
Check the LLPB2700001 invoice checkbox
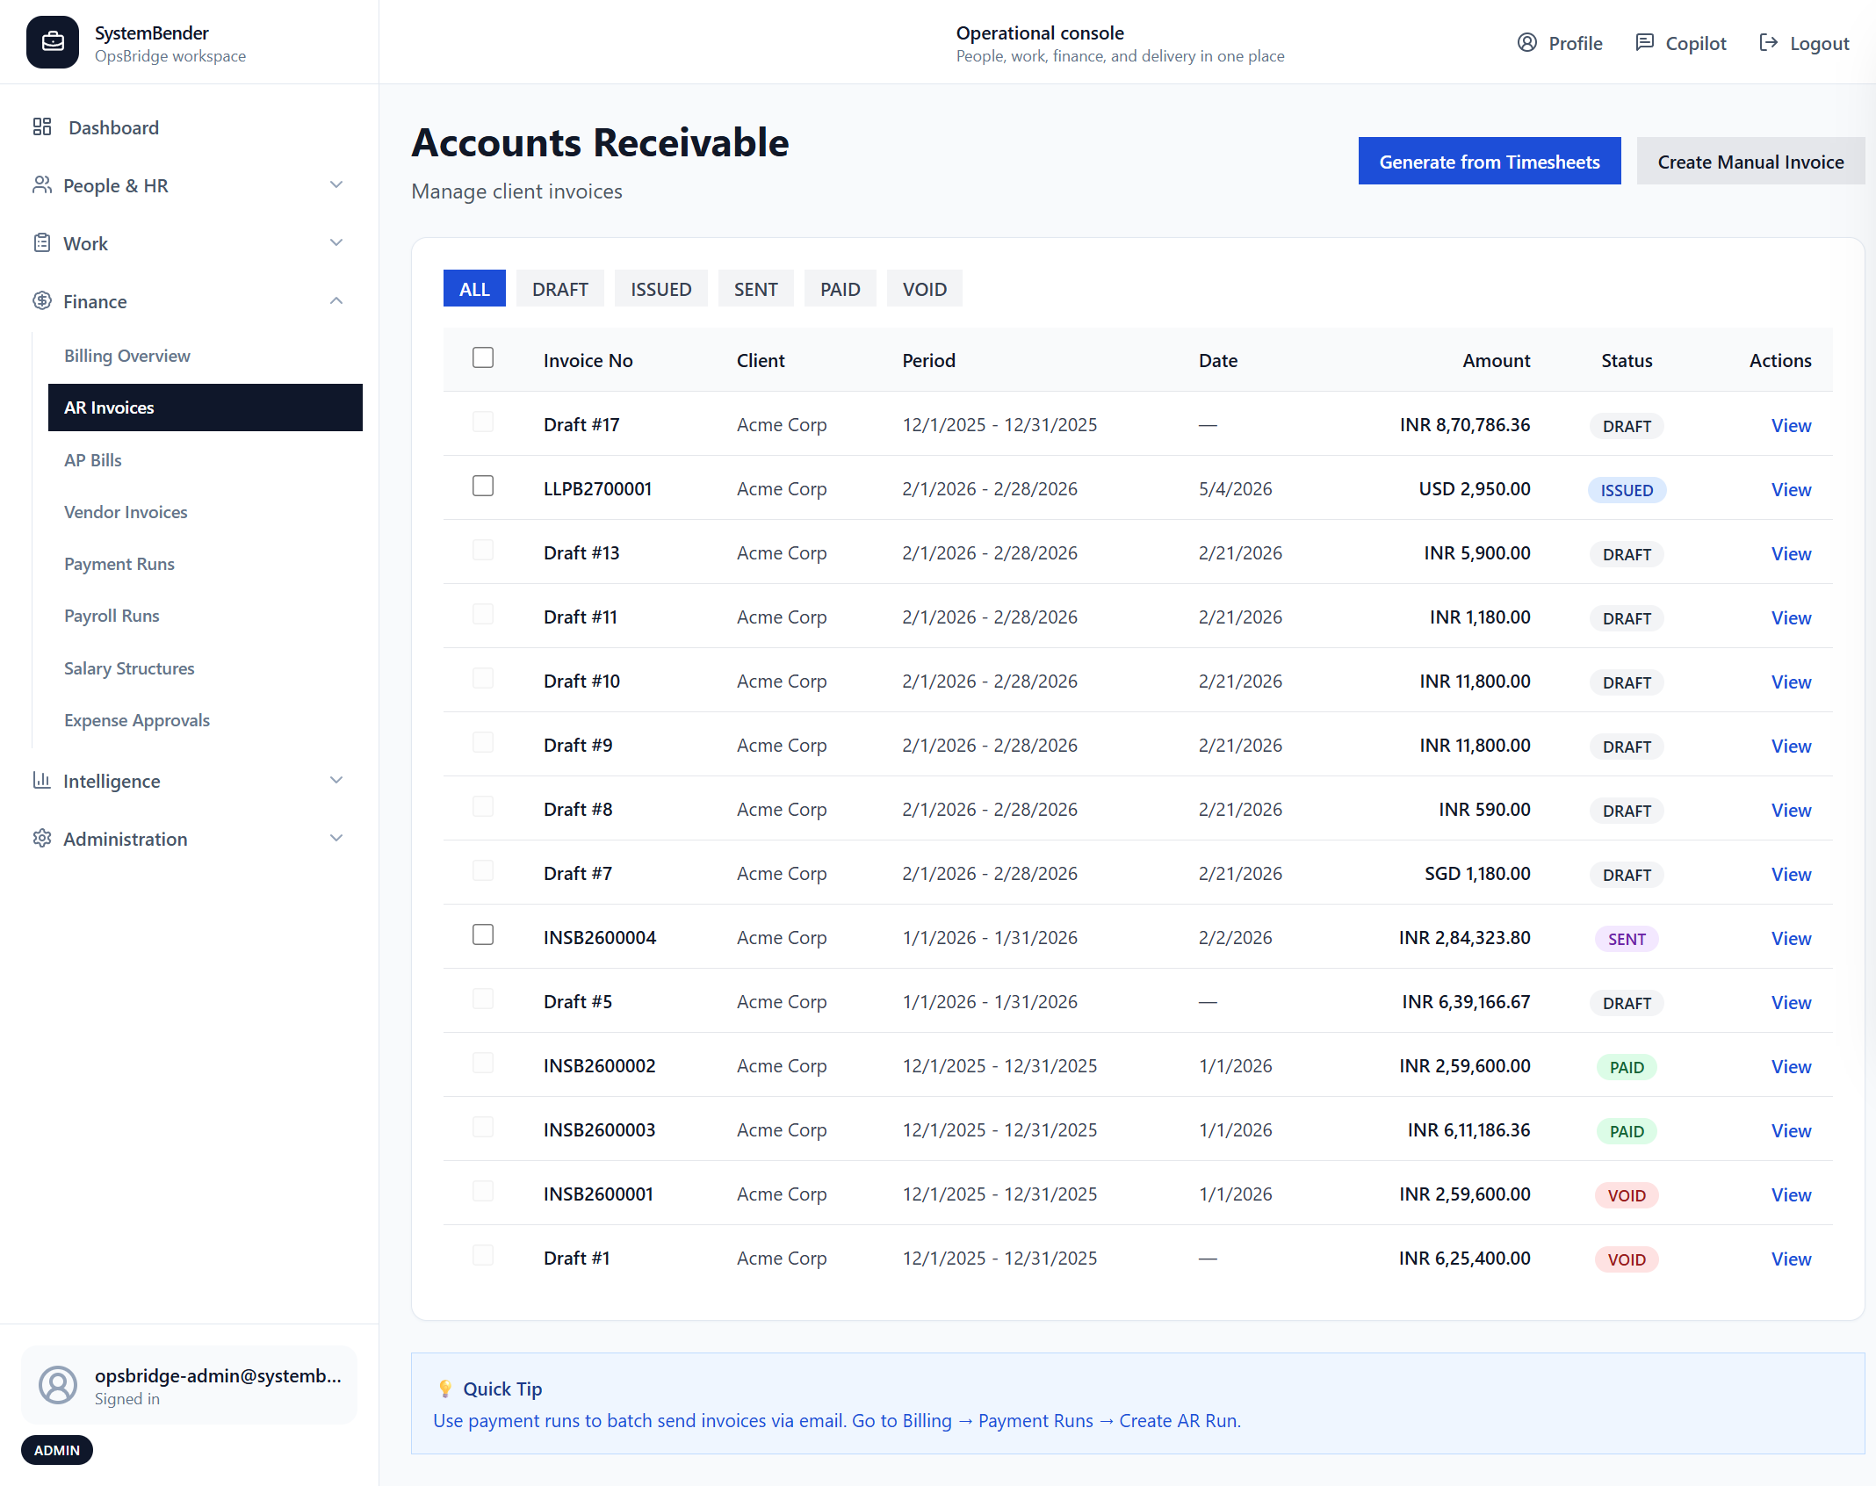pyautogui.click(x=483, y=486)
